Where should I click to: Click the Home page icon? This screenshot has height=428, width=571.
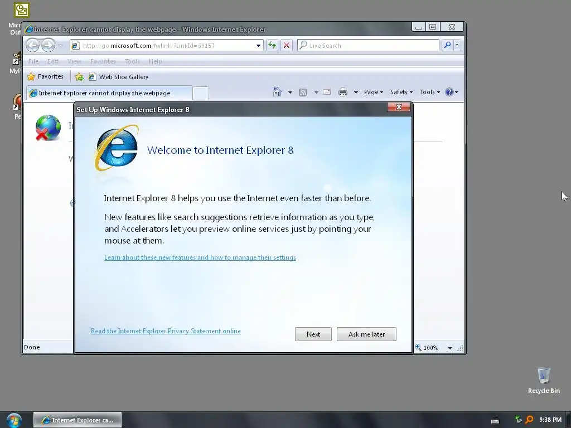click(x=277, y=92)
